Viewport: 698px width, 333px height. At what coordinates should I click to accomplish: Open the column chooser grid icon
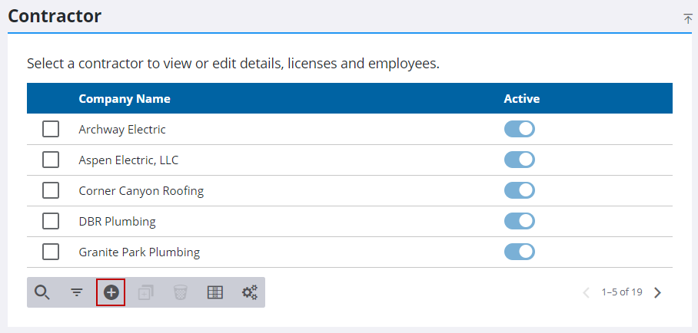click(215, 292)
